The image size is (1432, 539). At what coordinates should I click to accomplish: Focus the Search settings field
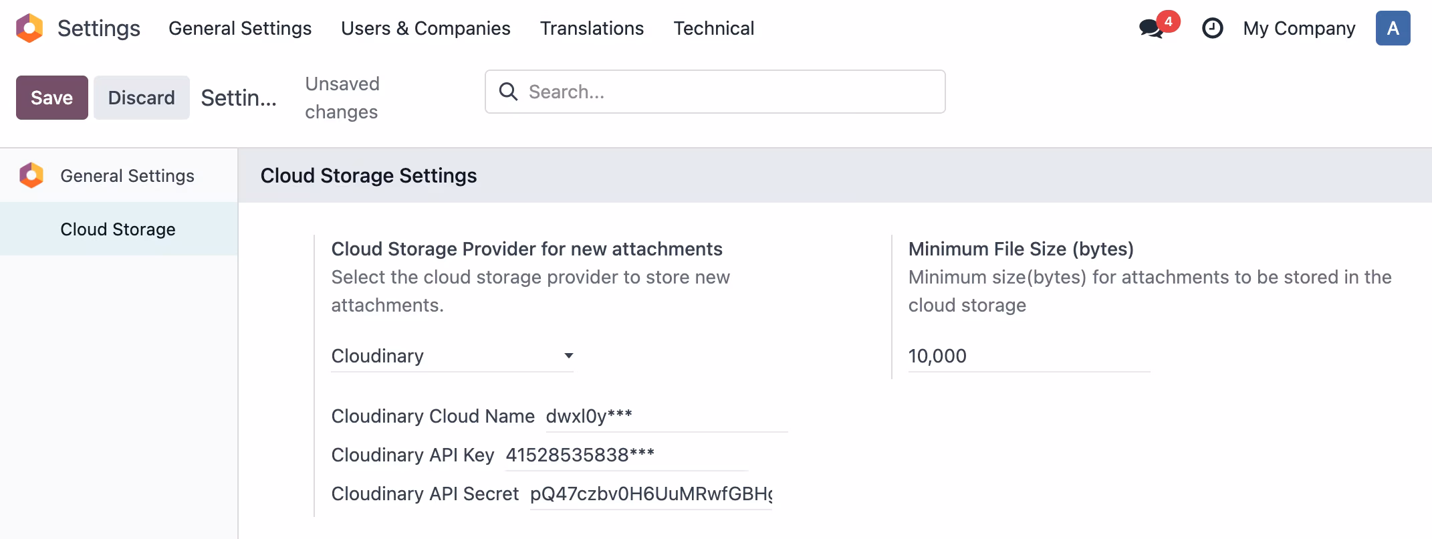pos(715,92)
